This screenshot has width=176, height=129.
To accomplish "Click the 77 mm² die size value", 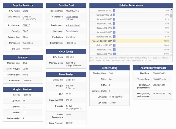I will coord(26,49).
